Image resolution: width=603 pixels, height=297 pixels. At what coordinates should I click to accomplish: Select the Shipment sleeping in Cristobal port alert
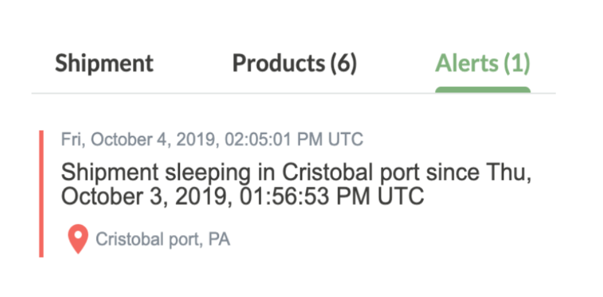[x=296, y=184]
